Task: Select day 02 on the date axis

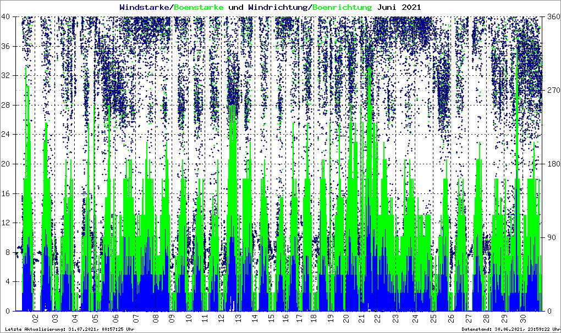Action: pyautogui.click(x=35, y=318)
